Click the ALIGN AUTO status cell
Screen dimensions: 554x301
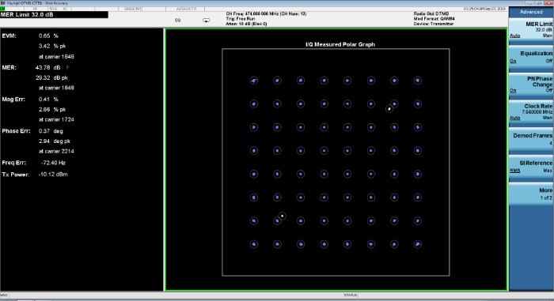[186, 9]
